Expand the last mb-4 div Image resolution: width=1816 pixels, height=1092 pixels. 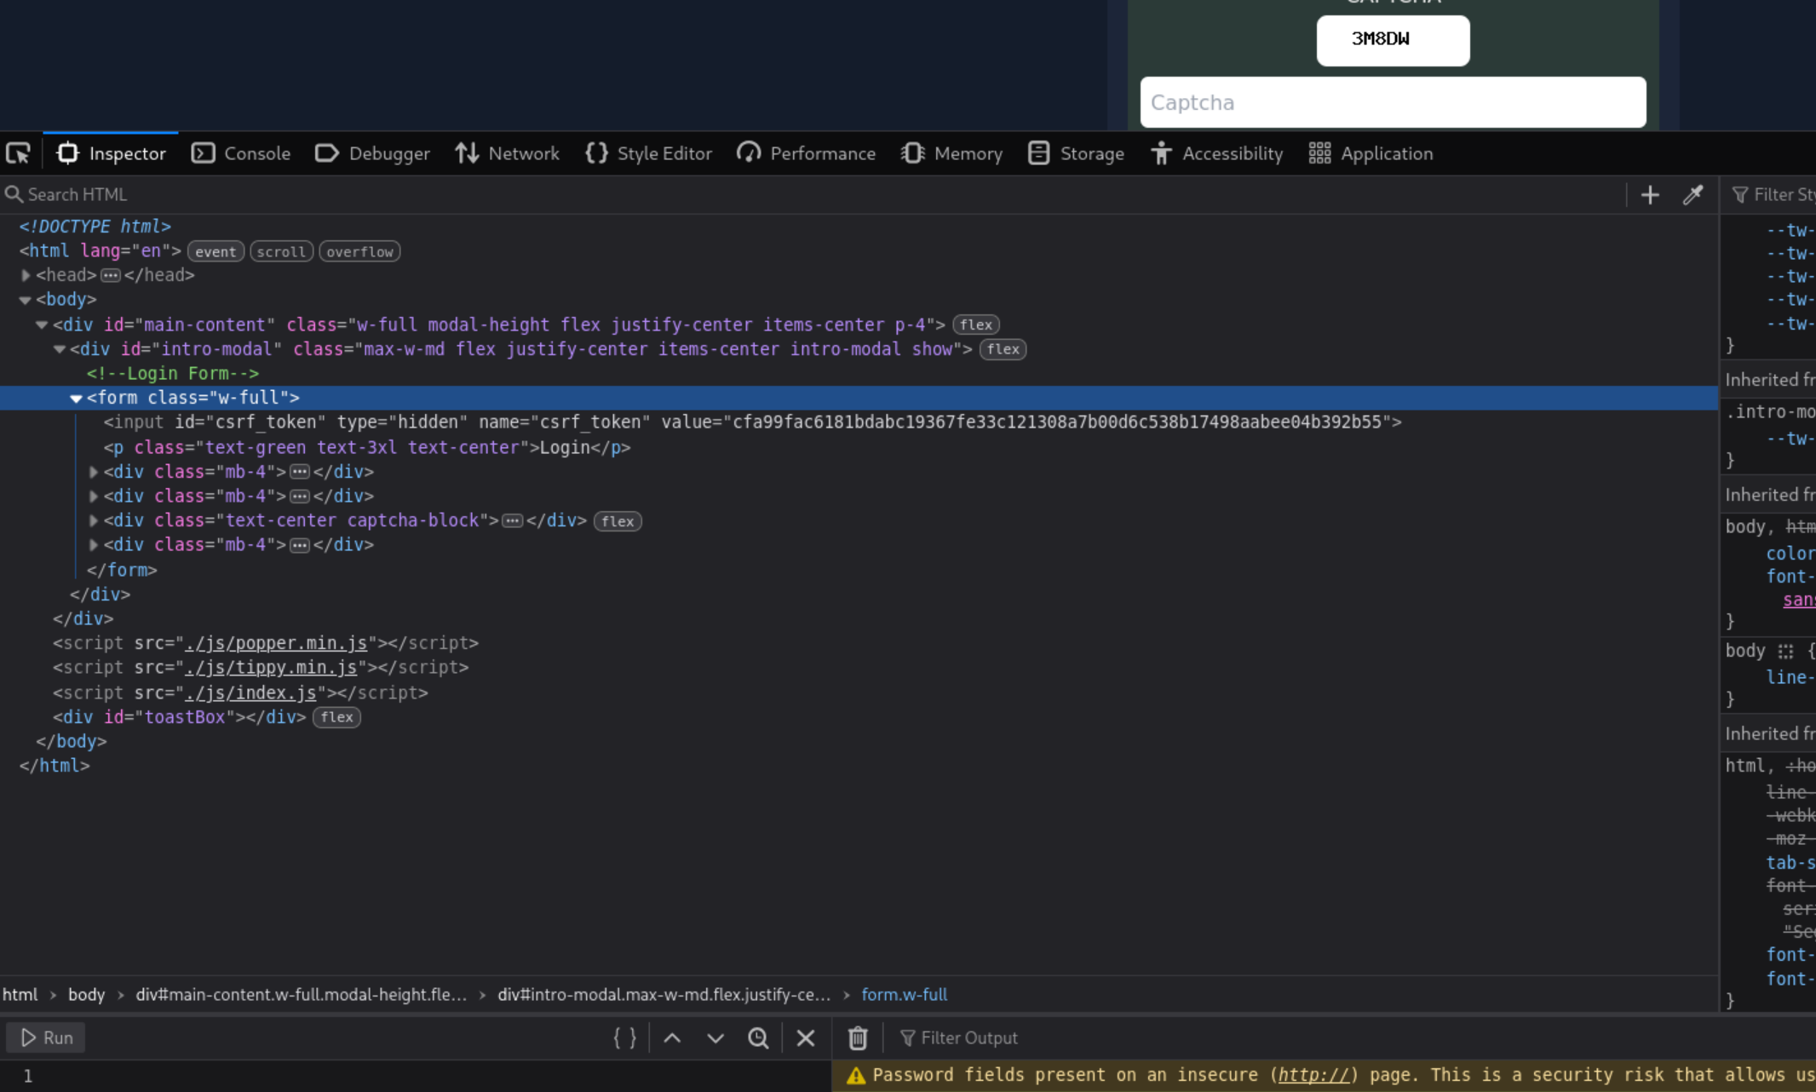tap(94, 544)
